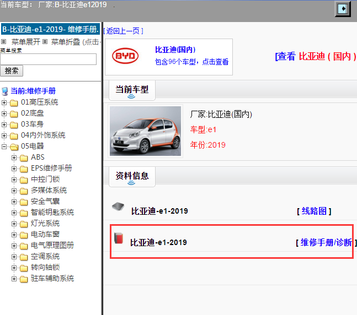The image size is (357, 315).
Task: Click the folder icon of 驻车辅助系统
Action: click(24, 279)
